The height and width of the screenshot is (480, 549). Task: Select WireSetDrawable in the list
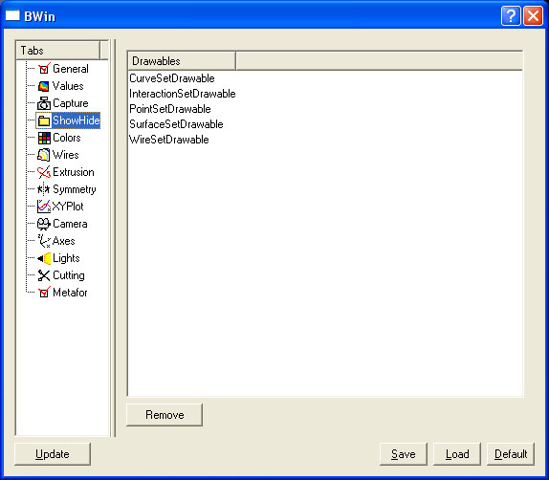[168, 140]
